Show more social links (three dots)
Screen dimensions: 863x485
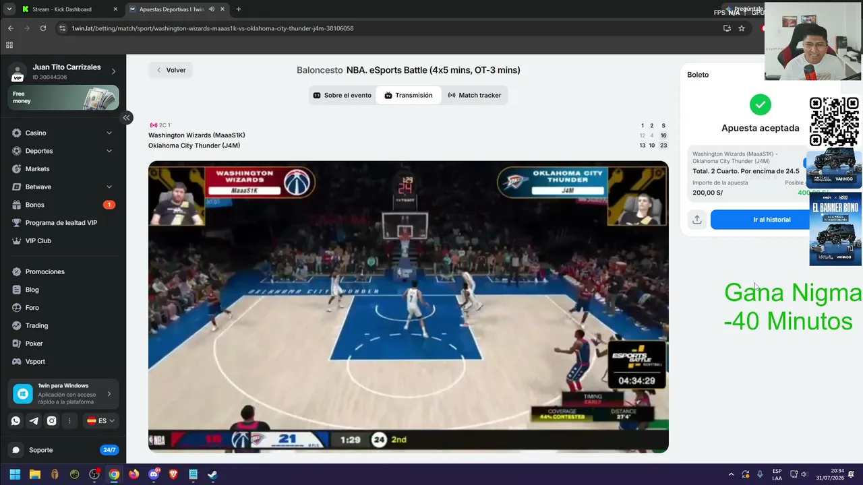click(69, 421)
